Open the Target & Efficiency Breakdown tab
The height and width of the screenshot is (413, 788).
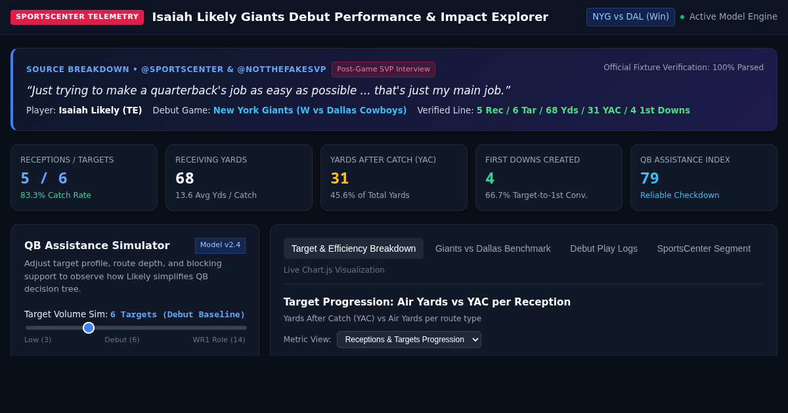(353, 248)
